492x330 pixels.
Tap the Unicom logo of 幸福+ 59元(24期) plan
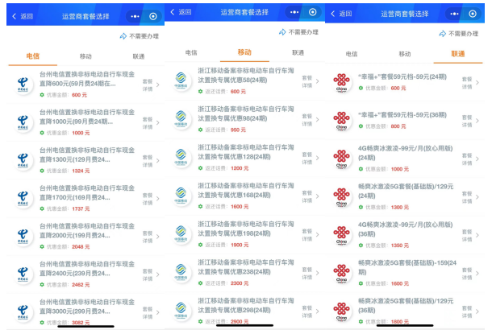(x=341, y=82)
